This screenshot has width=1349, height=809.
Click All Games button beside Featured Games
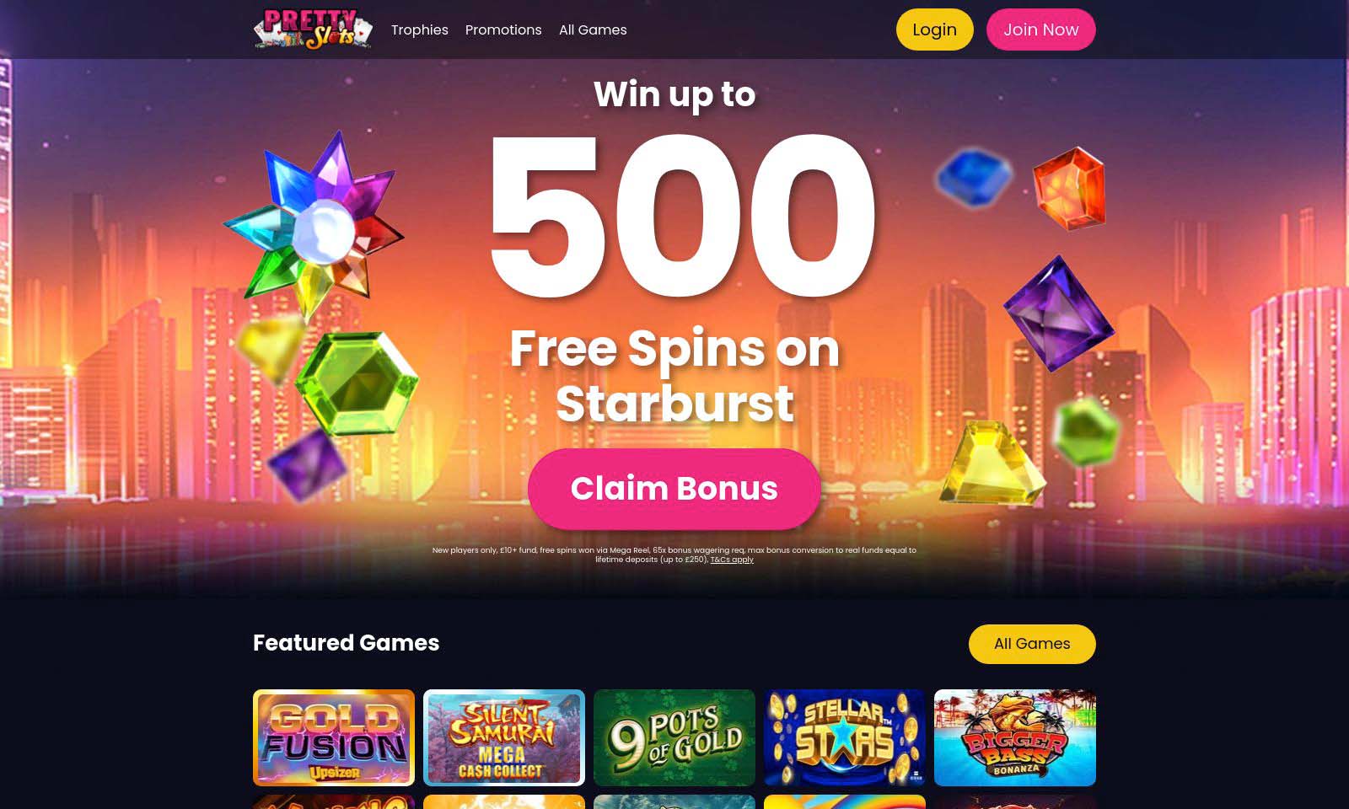pos(1032,644)
